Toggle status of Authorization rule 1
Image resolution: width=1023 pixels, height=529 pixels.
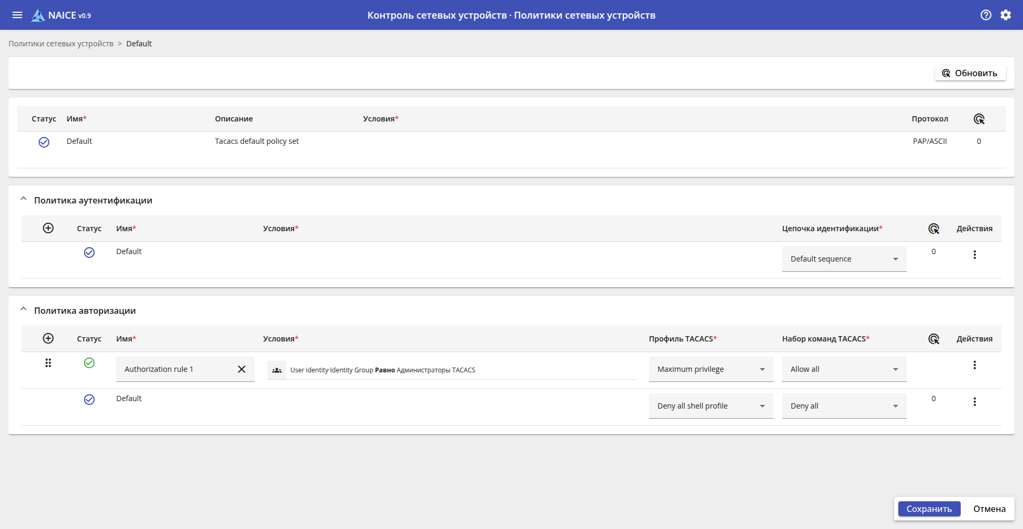coord(89,363)
